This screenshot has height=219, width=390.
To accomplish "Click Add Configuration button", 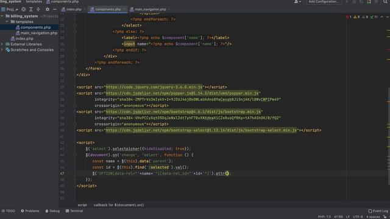I will coord(324,2).
